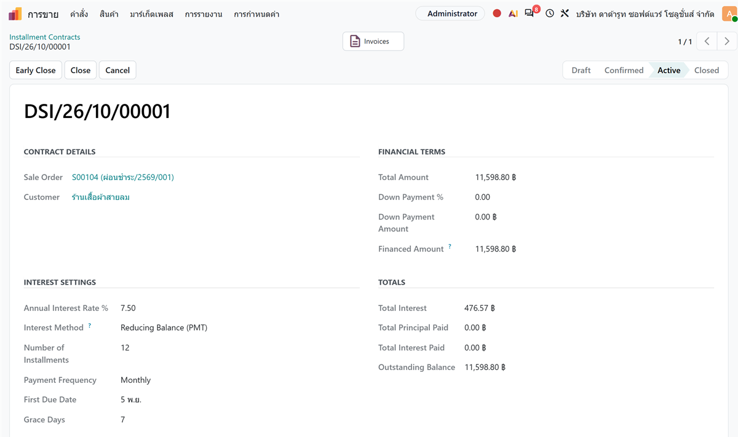Open the developer tools wrench icon
Image resolution: width=738 pixels, height=437 pixels.
[x=565, y=14]
